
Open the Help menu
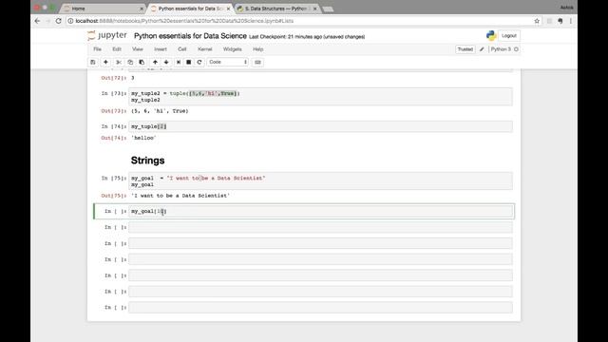tap(257, 49)
